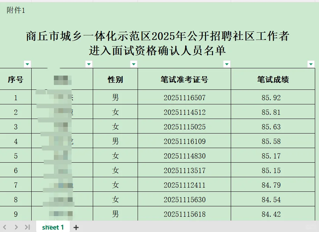Select the score cell showing 85.92
This screenshot has width=319, height=232.
point(273,97)
